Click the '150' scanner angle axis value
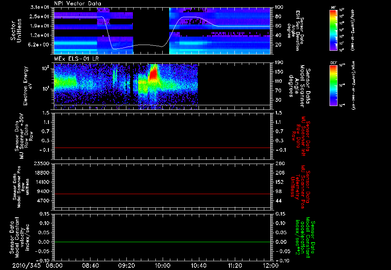 click(x=279, y=72)
